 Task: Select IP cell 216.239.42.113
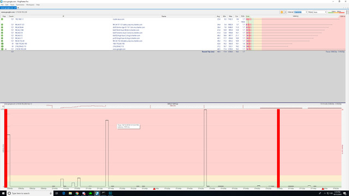21,46
